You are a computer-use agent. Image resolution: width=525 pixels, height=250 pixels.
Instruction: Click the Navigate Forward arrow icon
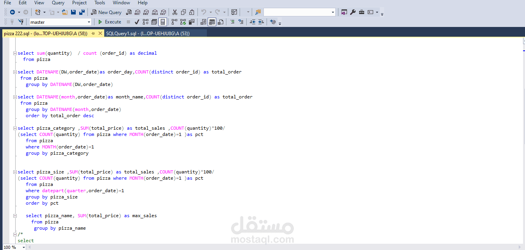point(25,12)
